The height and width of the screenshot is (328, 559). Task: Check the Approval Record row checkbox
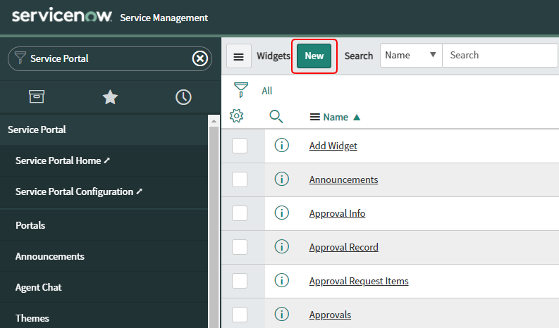pyautogui.click(x=240, y=247)
